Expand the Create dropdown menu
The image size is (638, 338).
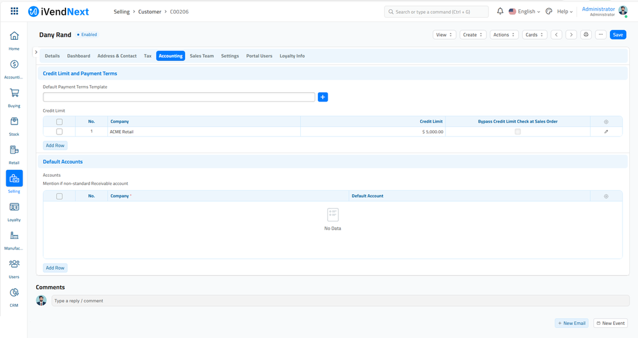point(473,35)
